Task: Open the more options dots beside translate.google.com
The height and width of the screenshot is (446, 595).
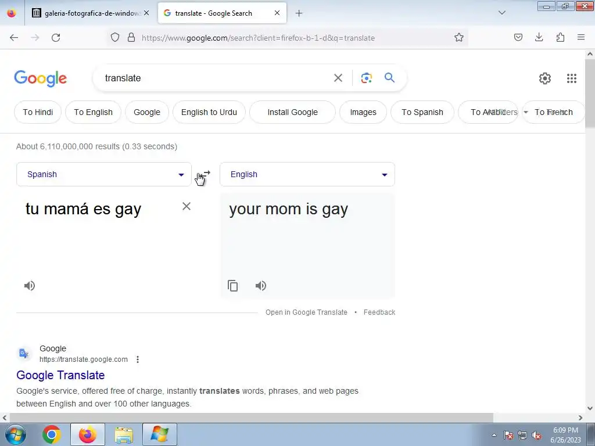Action: [138, 359]
